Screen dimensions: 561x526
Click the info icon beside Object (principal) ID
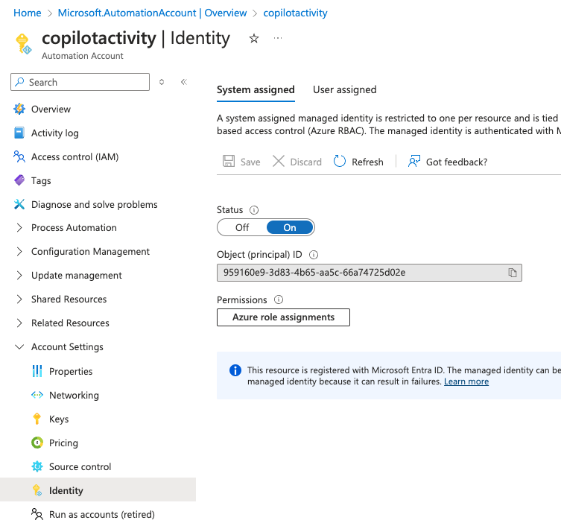click(x=314, y=255)
